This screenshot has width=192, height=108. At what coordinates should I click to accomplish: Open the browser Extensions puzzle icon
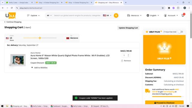(178, 8)
